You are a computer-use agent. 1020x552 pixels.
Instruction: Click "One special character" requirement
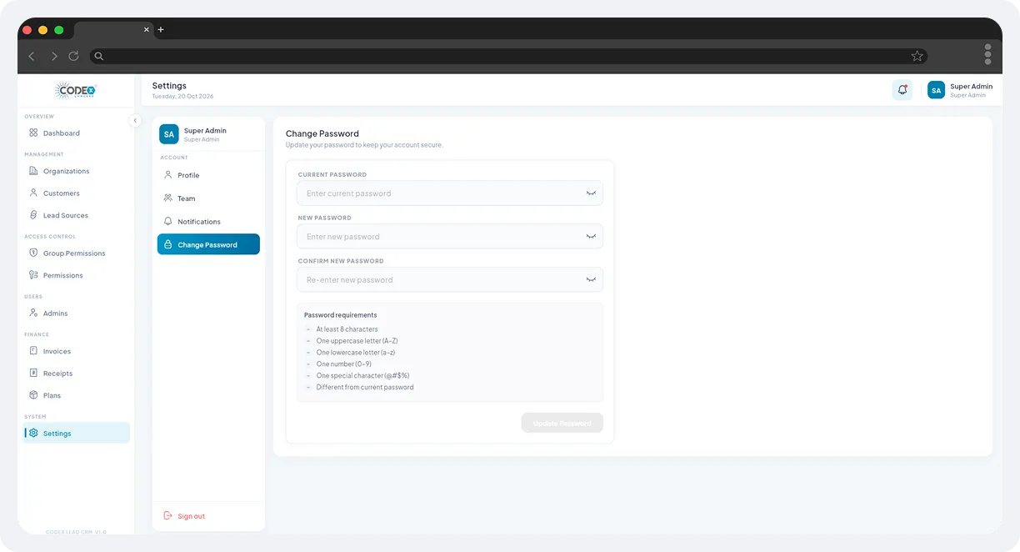pyautogui.click(x=362, y=375)
